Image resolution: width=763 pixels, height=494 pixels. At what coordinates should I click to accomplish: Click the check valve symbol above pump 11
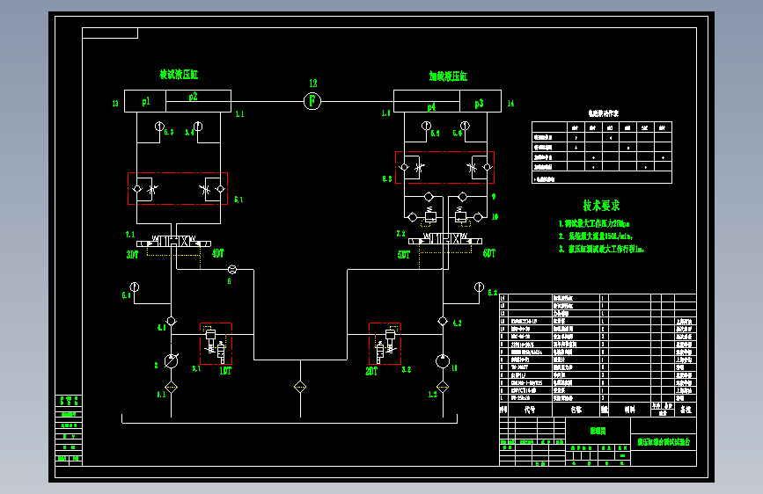(443, 321)
